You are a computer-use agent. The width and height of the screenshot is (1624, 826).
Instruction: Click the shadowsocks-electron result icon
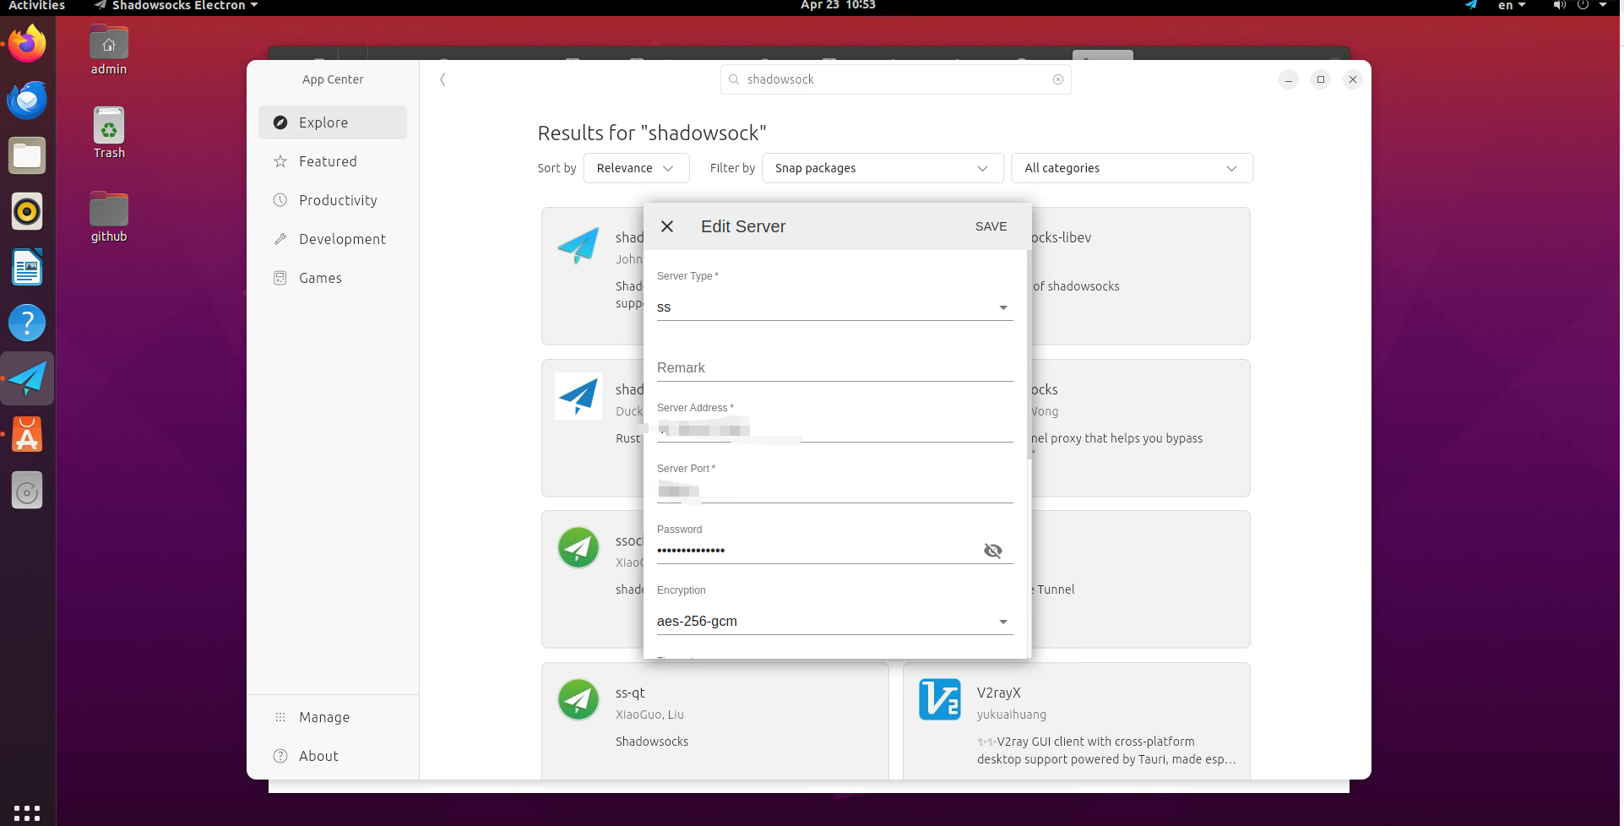[x=578, y=245]
